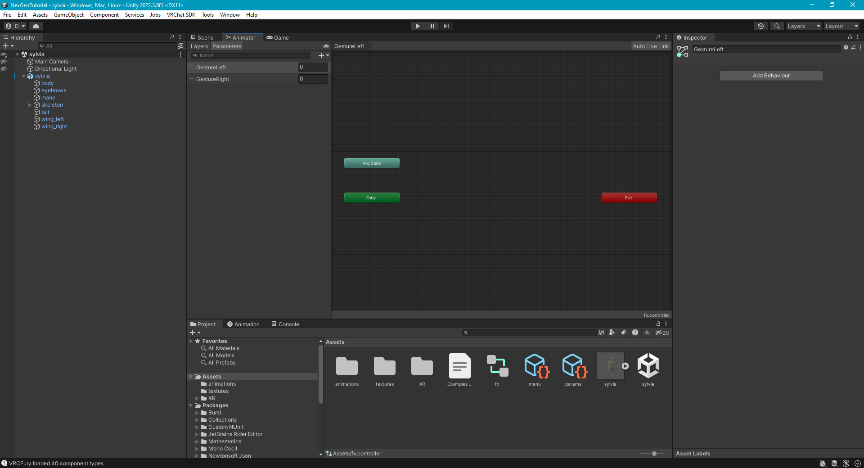Expand the skeleton object arrow
The width and height of the screenshot is (864, 468).
click(30, 105)
